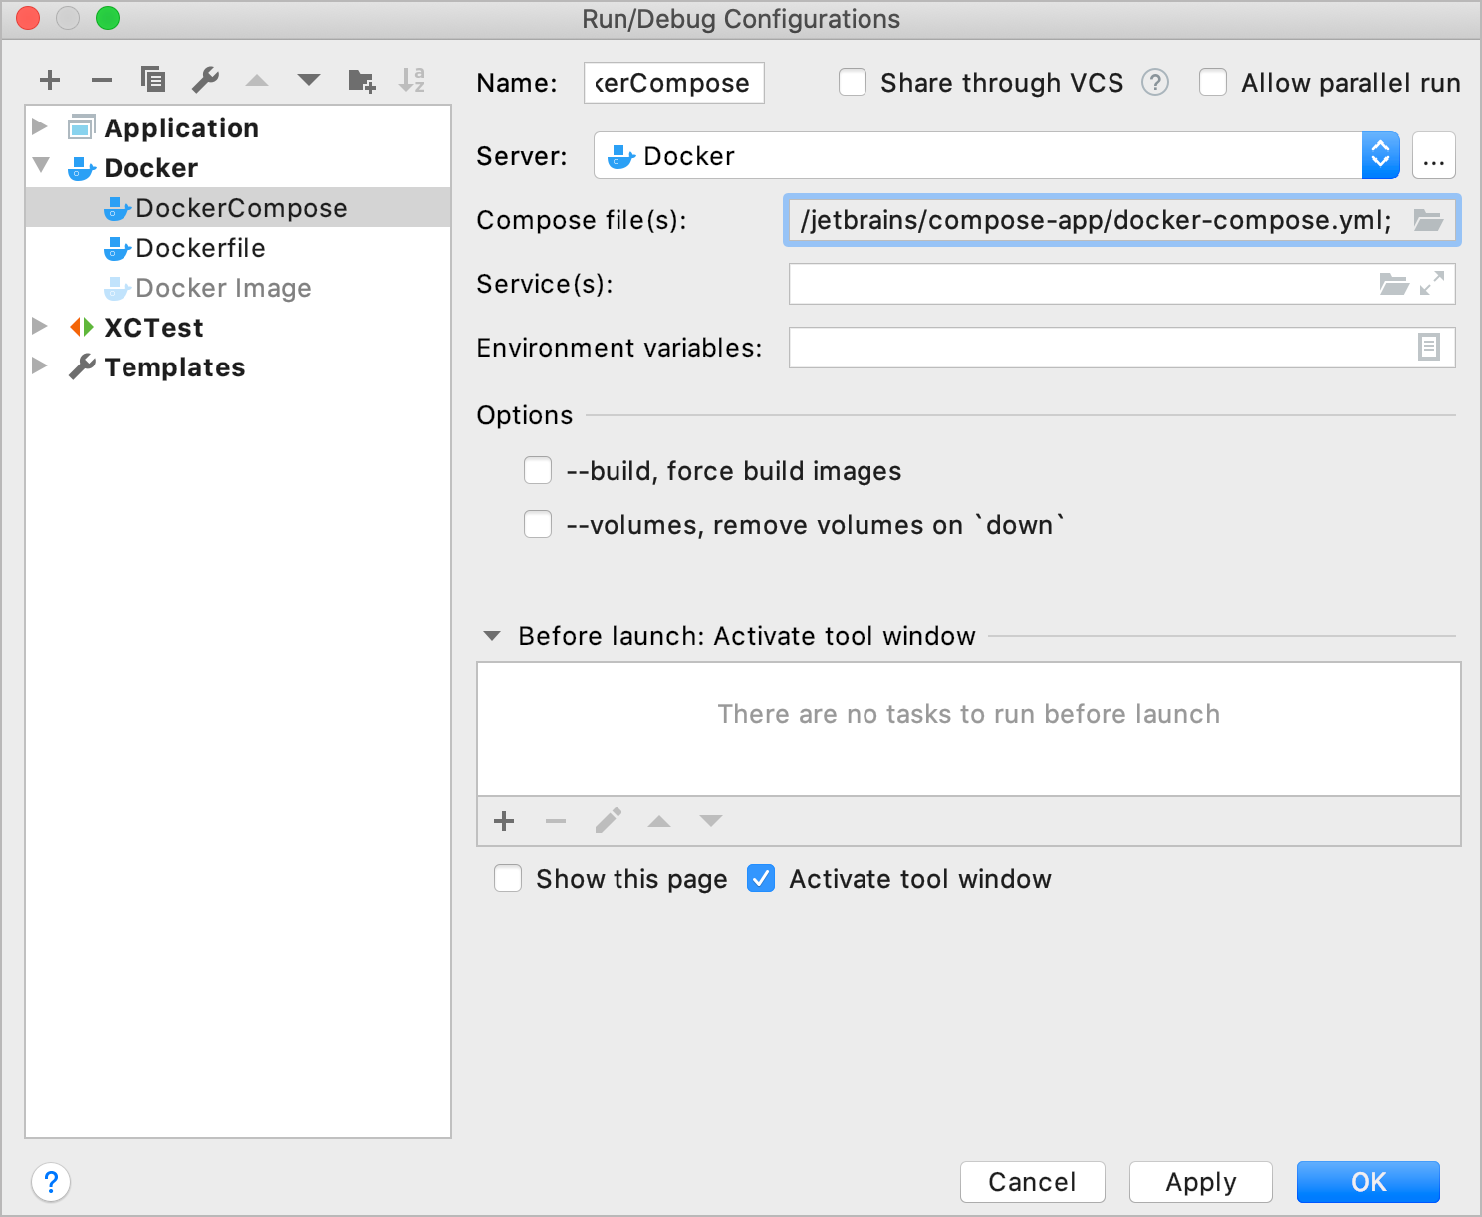1482x1217 pixels.
Task: Select Dockerfile configuration
Action: [x=238, y=247]
